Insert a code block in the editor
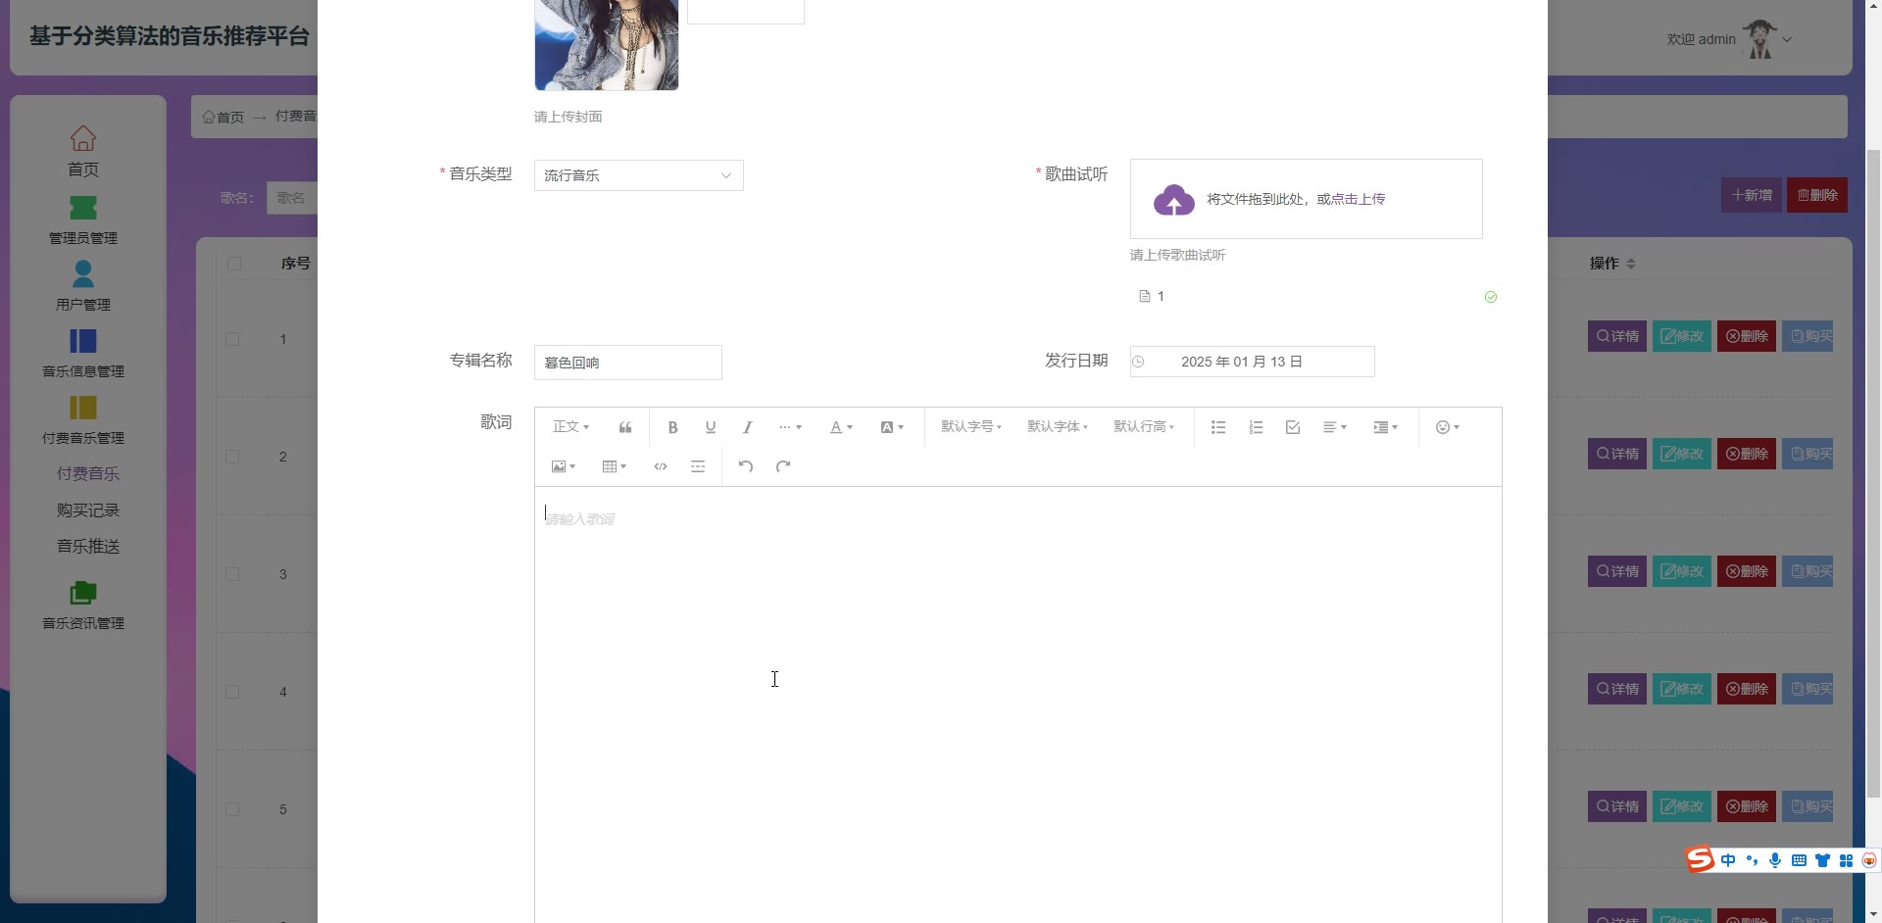The height and width of the screenshot is (923, 1882). coord(661,466)
